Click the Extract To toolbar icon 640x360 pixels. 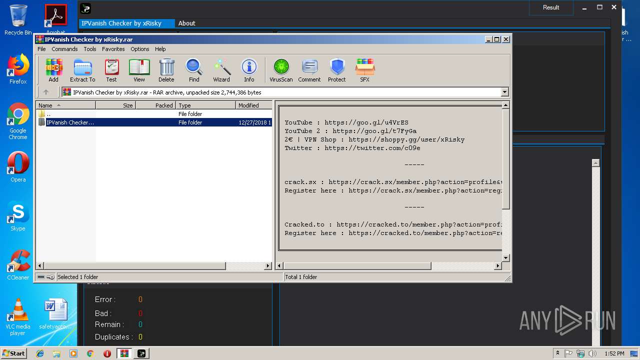click(x=82, y=70)
